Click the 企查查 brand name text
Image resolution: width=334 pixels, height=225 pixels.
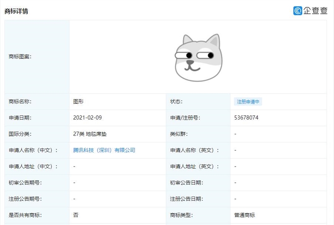tap(316, 11)
